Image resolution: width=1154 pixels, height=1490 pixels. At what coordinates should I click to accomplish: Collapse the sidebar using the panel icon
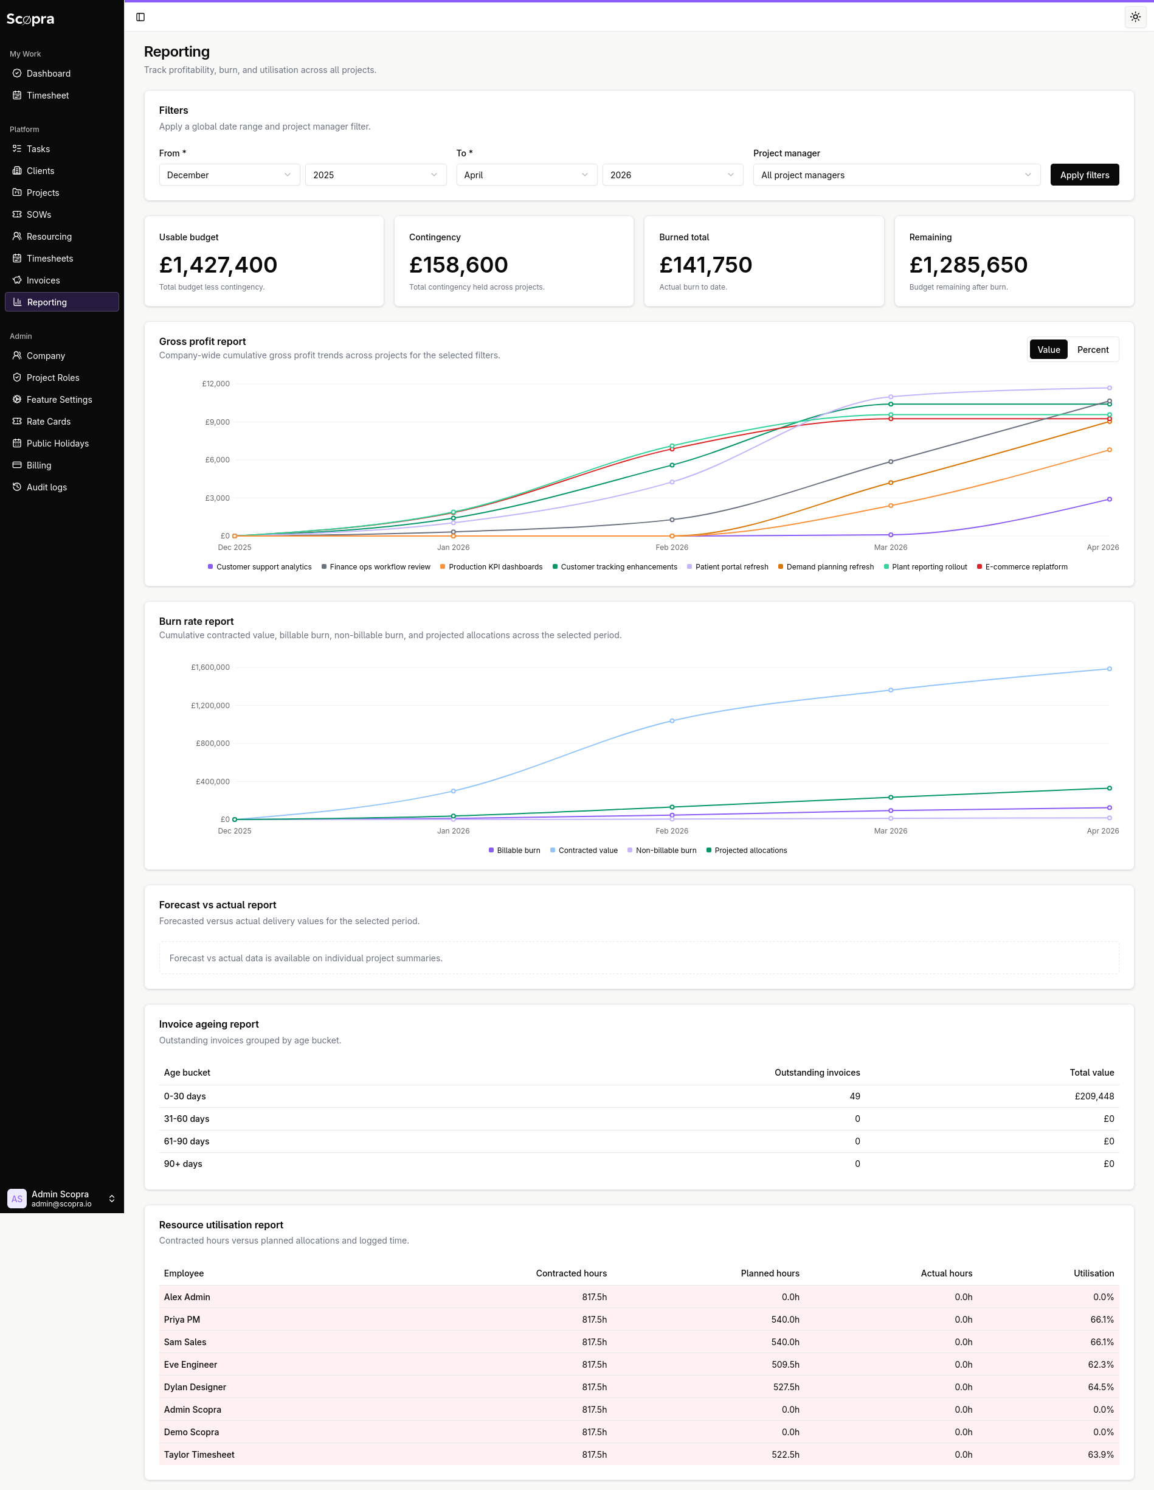(x=141, y=17)
